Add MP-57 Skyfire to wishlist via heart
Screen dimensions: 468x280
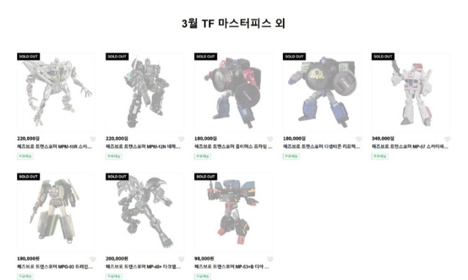(447, 139)
